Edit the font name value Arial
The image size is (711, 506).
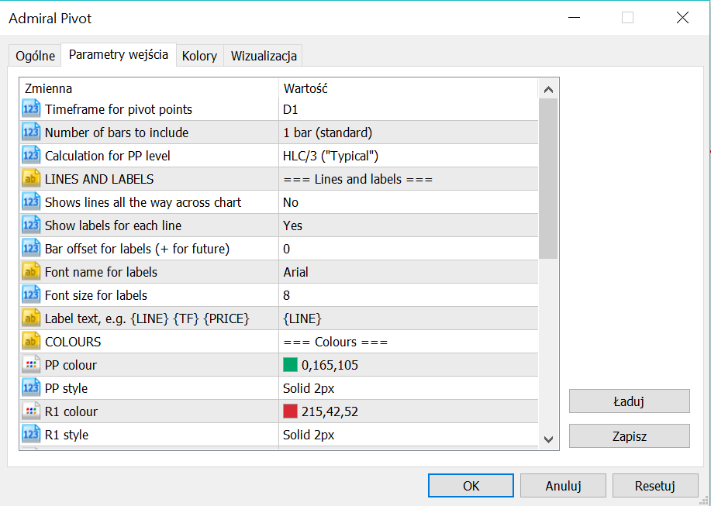pos(408,272)
